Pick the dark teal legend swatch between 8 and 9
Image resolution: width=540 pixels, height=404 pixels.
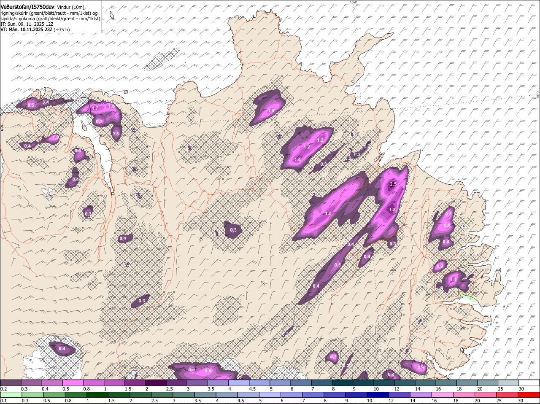pos(343,383)
